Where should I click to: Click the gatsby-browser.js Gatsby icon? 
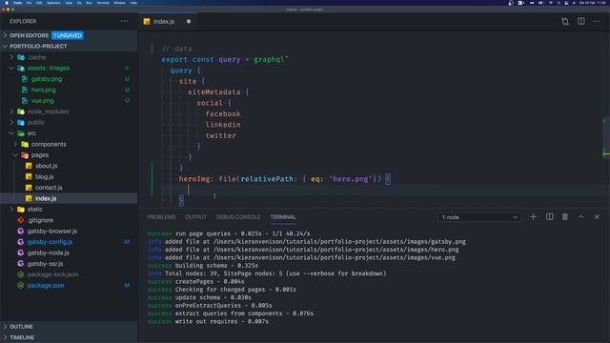[21, 231]
